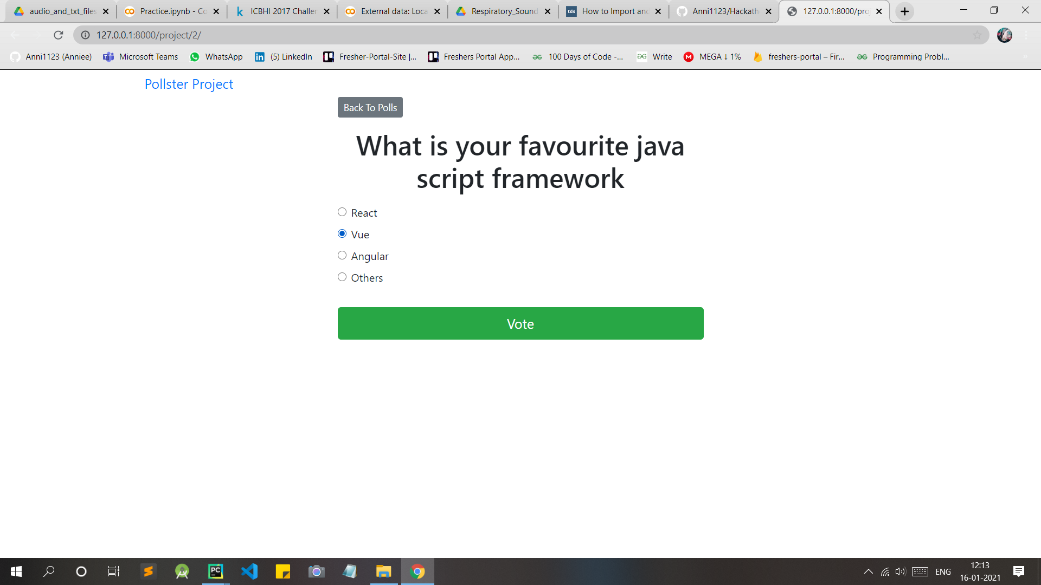Click the Back To Polls button
This screenshot has height=585, width=1041.
(370, 107)
